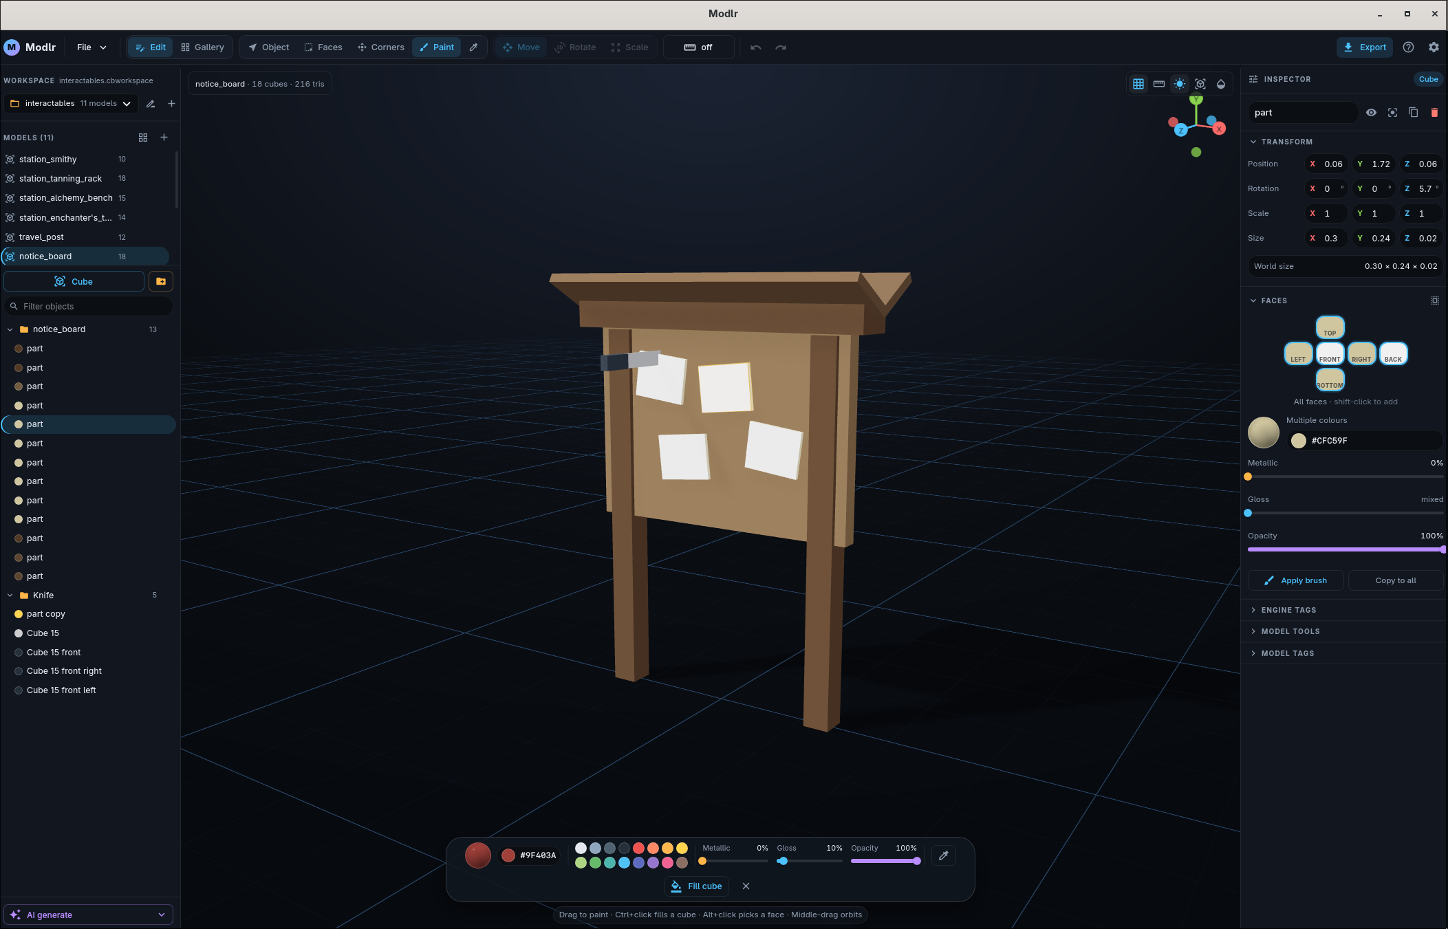Open the help question-mark icon
The width and height of the screenshot is (1448, 929).
[1408, 47]
